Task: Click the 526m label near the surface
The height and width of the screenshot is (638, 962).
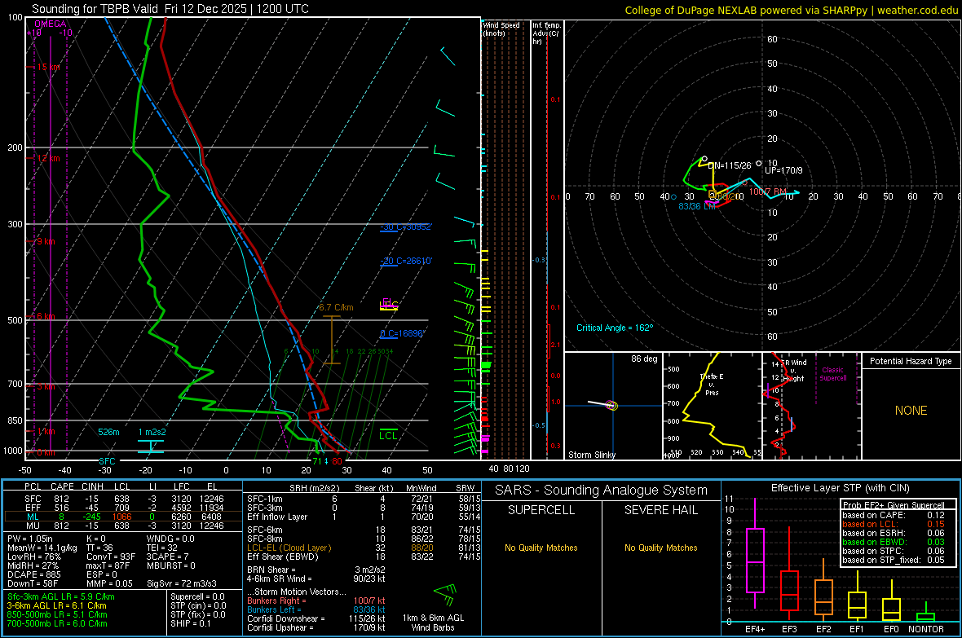Action: 108,432
